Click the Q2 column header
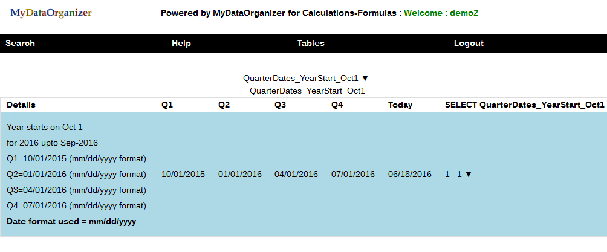Screen dimensions: 607x252 224,105
